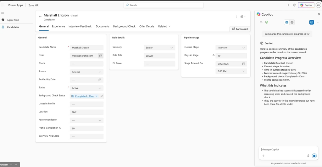This screenshot has height=167, width=322.
Task: Open the Completed - Clear link
Action: 85,96
